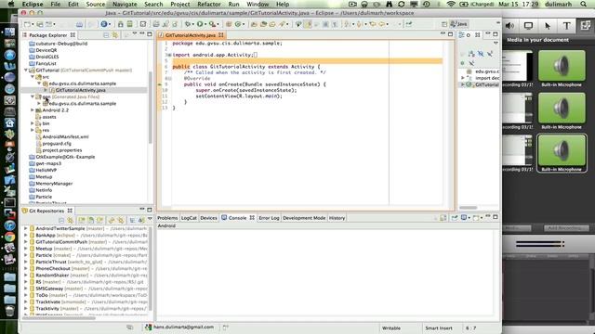Select the Java perspective button
This screenshot has height=334, width=595.
(458, 24)
